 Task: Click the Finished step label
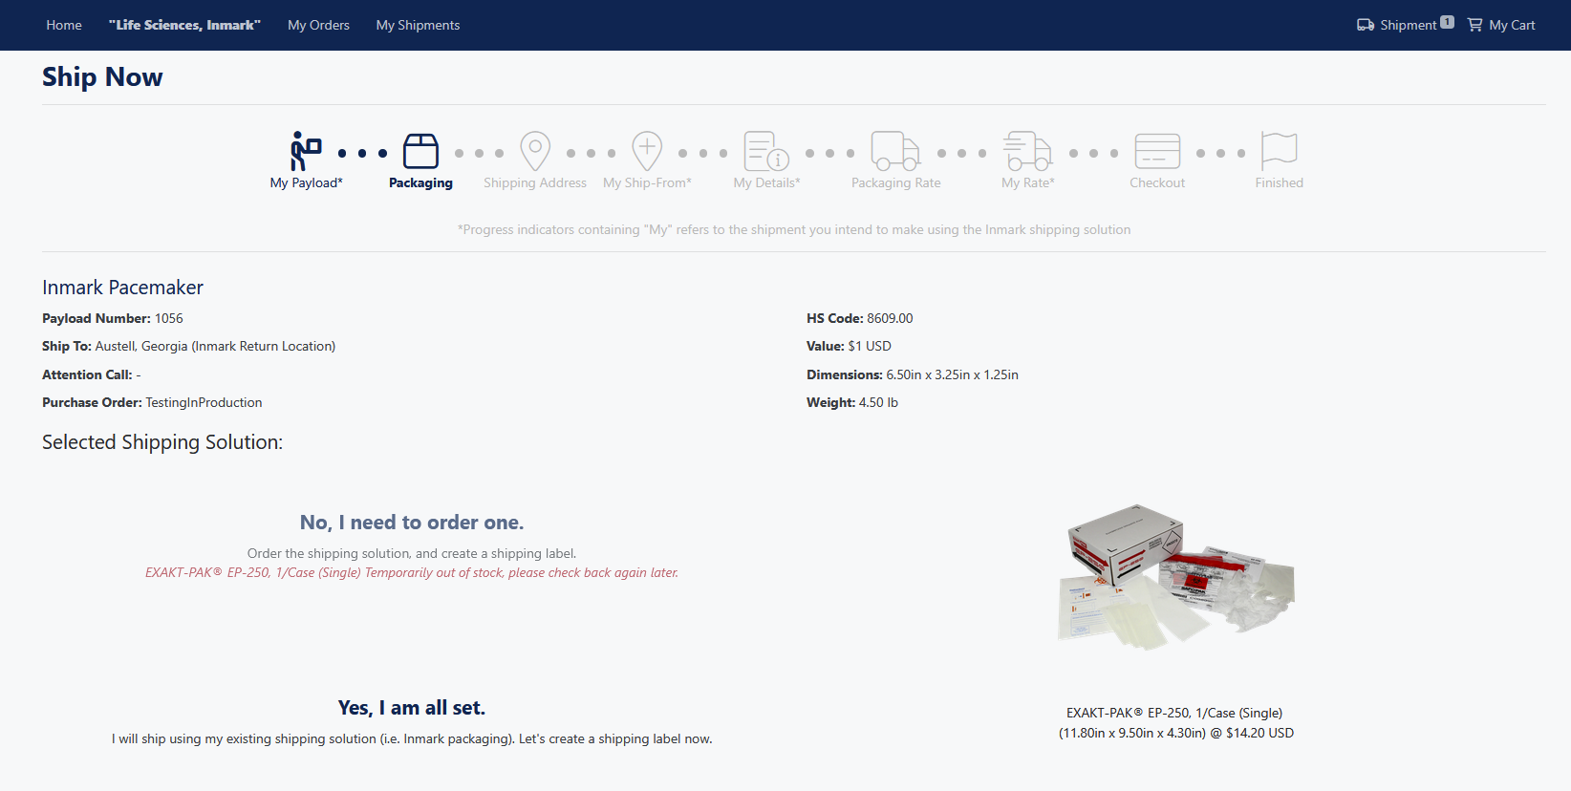1279,182
